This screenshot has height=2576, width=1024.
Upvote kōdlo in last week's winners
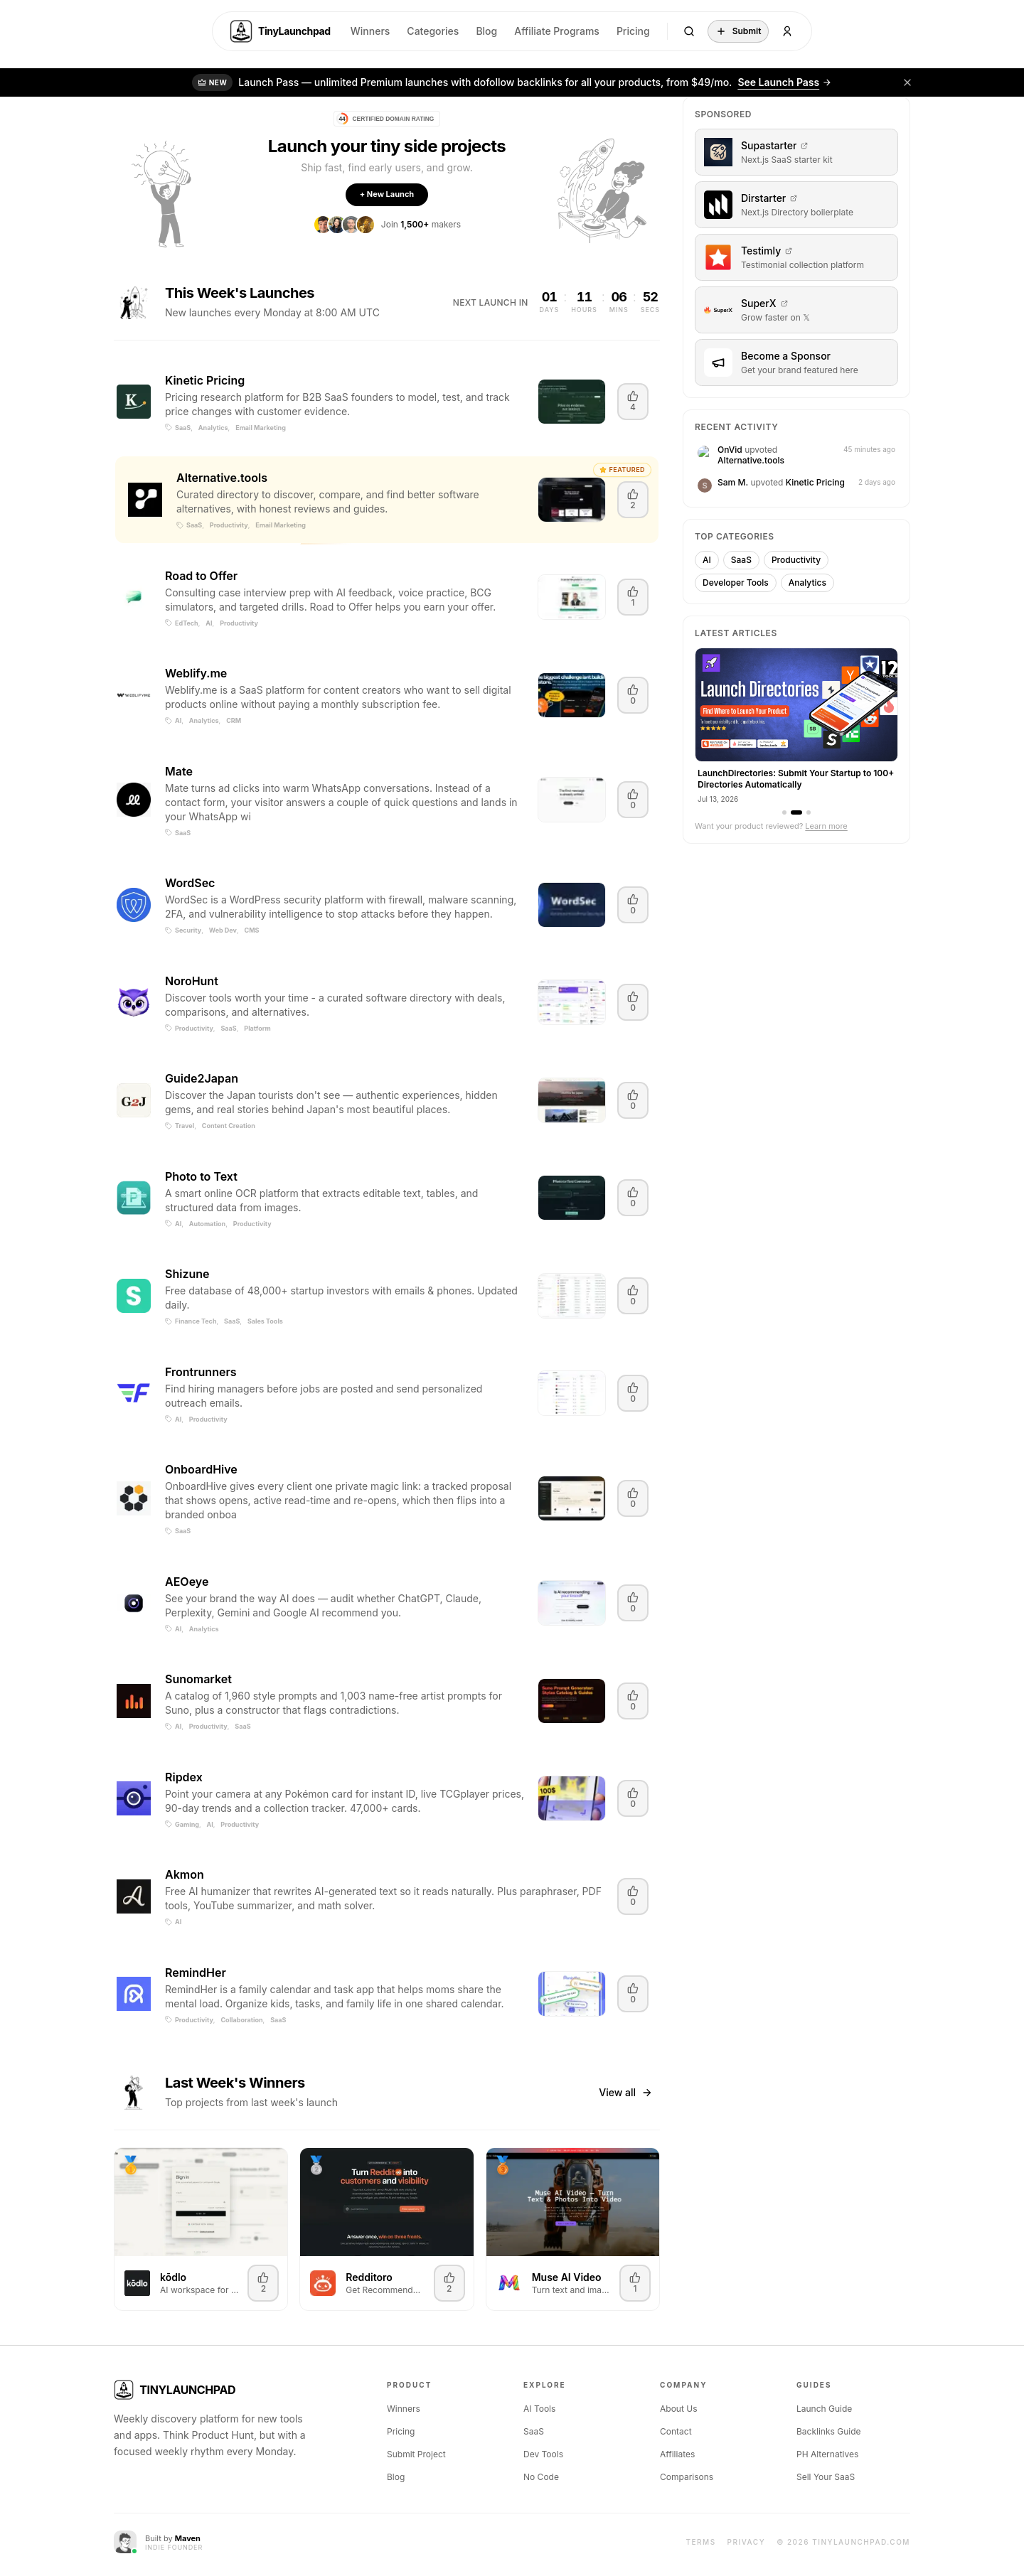(x=263, y=2283)
